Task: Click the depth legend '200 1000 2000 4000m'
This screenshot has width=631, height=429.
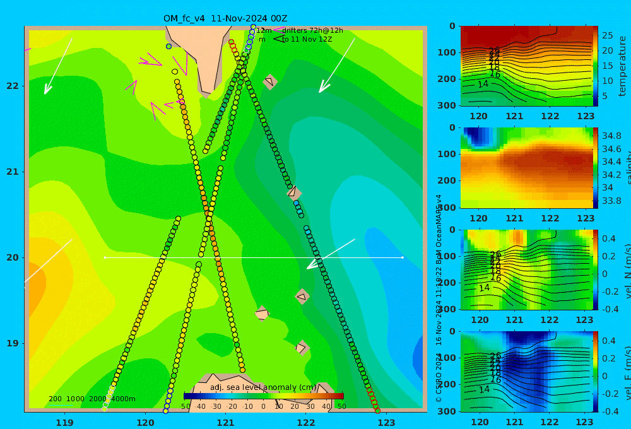Action: [x=91, y=399]
